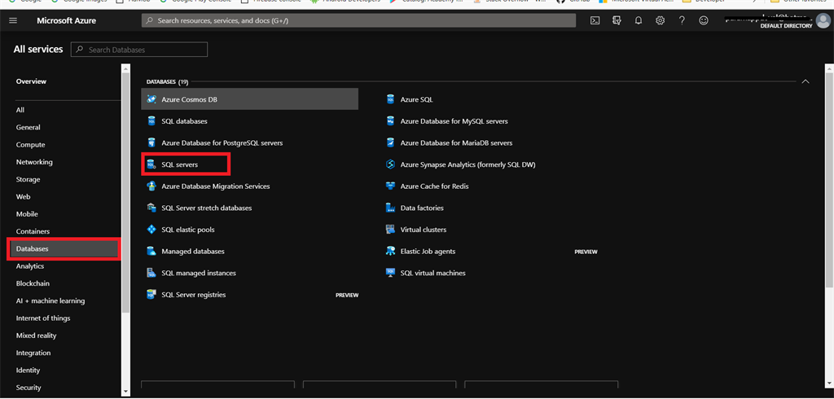Click the Elastic Job agents icon
Screen dimensions: 834x399
pos(390,251)
